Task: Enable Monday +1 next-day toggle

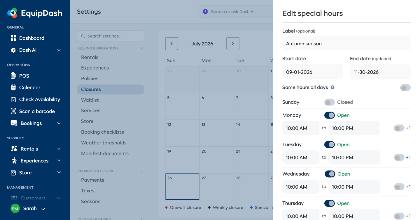Action: [399, 128]
